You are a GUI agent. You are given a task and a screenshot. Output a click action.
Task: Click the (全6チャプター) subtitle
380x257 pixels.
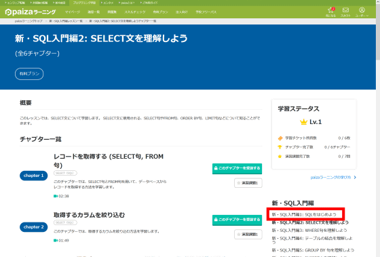[37, 54]
